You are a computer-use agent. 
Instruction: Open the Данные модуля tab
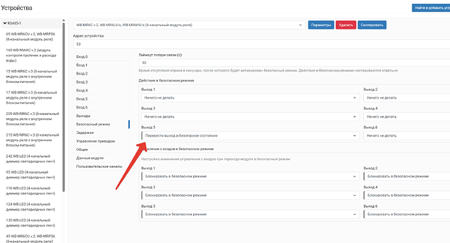pyautogui.click(x=101, y=158)
